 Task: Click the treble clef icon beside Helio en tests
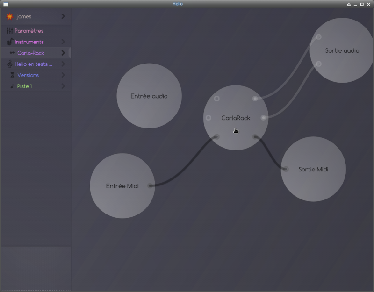coord(10,64)
